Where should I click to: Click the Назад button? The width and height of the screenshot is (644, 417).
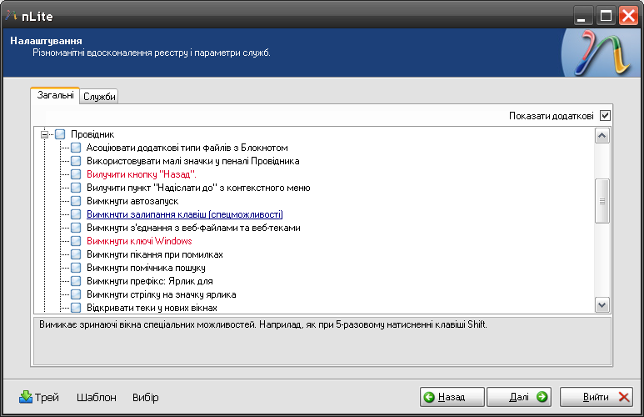(452, 397)
